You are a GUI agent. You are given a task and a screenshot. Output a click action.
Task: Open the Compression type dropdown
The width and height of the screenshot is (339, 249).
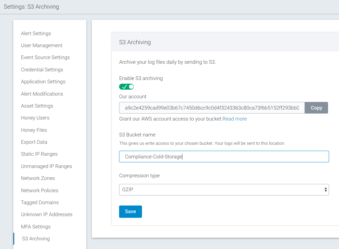[x=224, y=190]
